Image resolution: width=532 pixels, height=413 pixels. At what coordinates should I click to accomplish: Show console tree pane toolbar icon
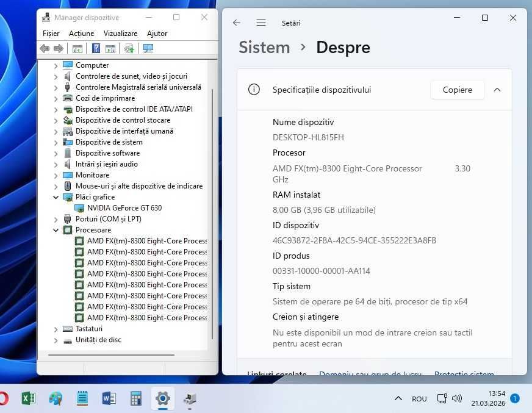pyautogui.click(x=77, y=49)
